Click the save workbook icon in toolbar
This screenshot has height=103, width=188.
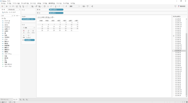(x=17, y=6)
